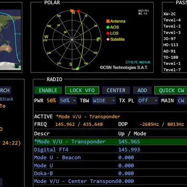The width and height of the screenshot is (187, 187).
Task: Click the red LOS legend swatch
Action: 108,33
